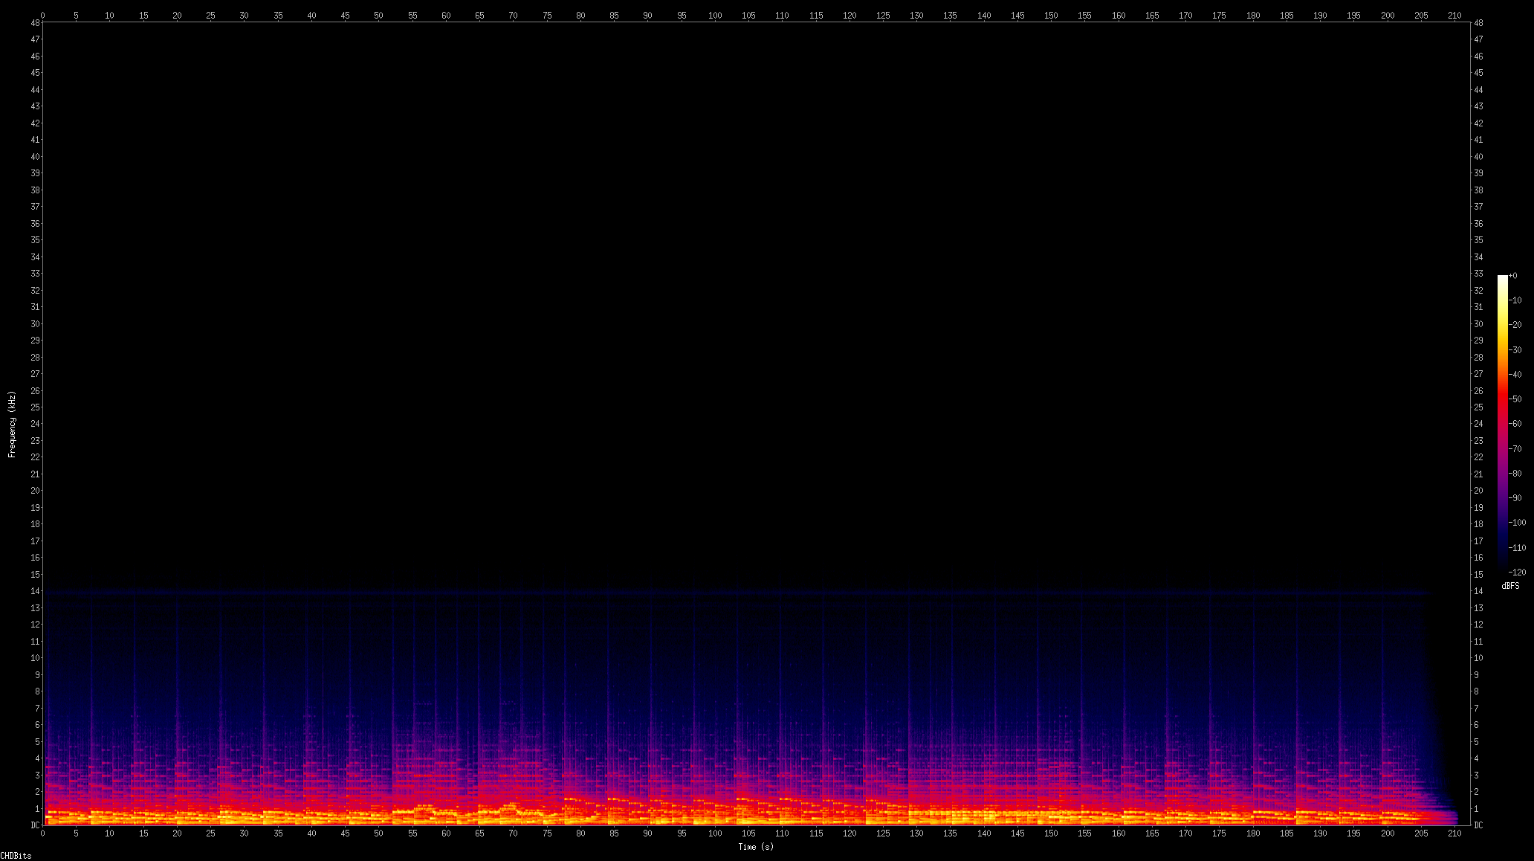The image size is (1534, 861).
Task: Click the 50 s marker on top axis
Action: (378, 15)
